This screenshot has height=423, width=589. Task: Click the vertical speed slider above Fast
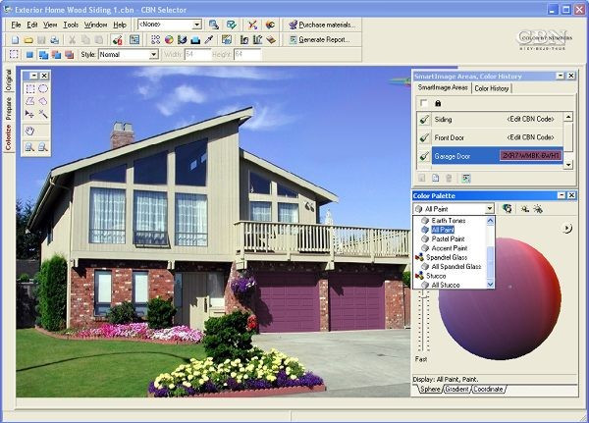click(x=424, y=296)
